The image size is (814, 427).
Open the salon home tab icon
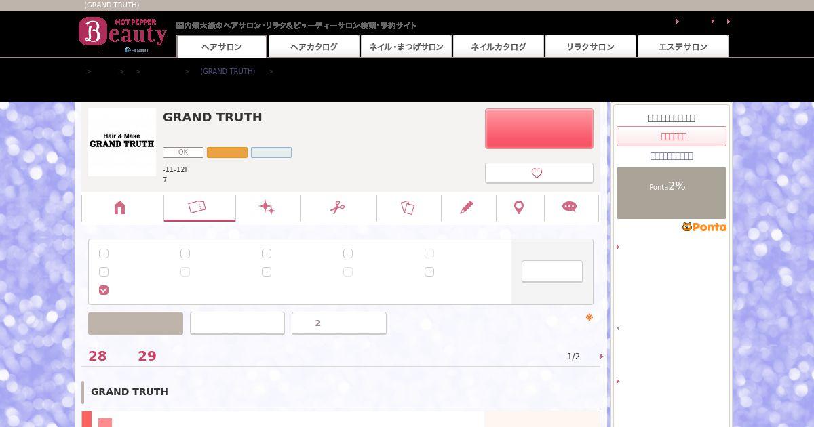[120, 207]
